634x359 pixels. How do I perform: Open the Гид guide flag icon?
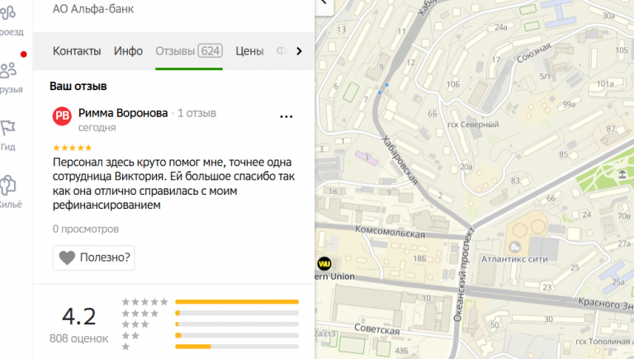point(7,128)
